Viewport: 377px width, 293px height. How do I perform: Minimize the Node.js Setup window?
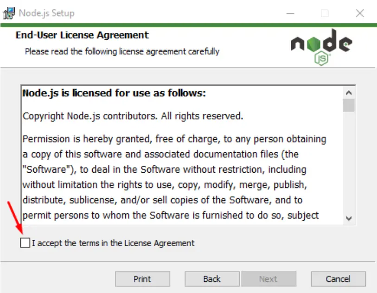(x=290, y=13)
